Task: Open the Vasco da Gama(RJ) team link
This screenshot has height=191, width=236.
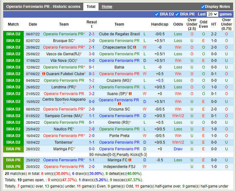Action: coord(63,54)
